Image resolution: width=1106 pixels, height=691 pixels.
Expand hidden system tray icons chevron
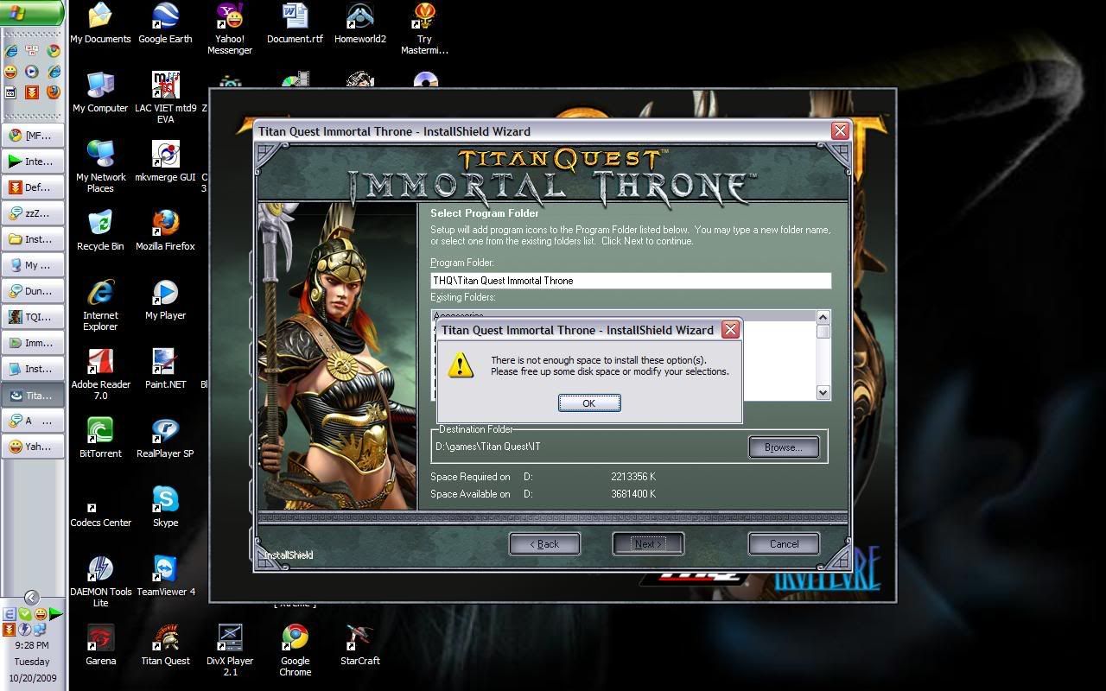(x=32, y=597)
